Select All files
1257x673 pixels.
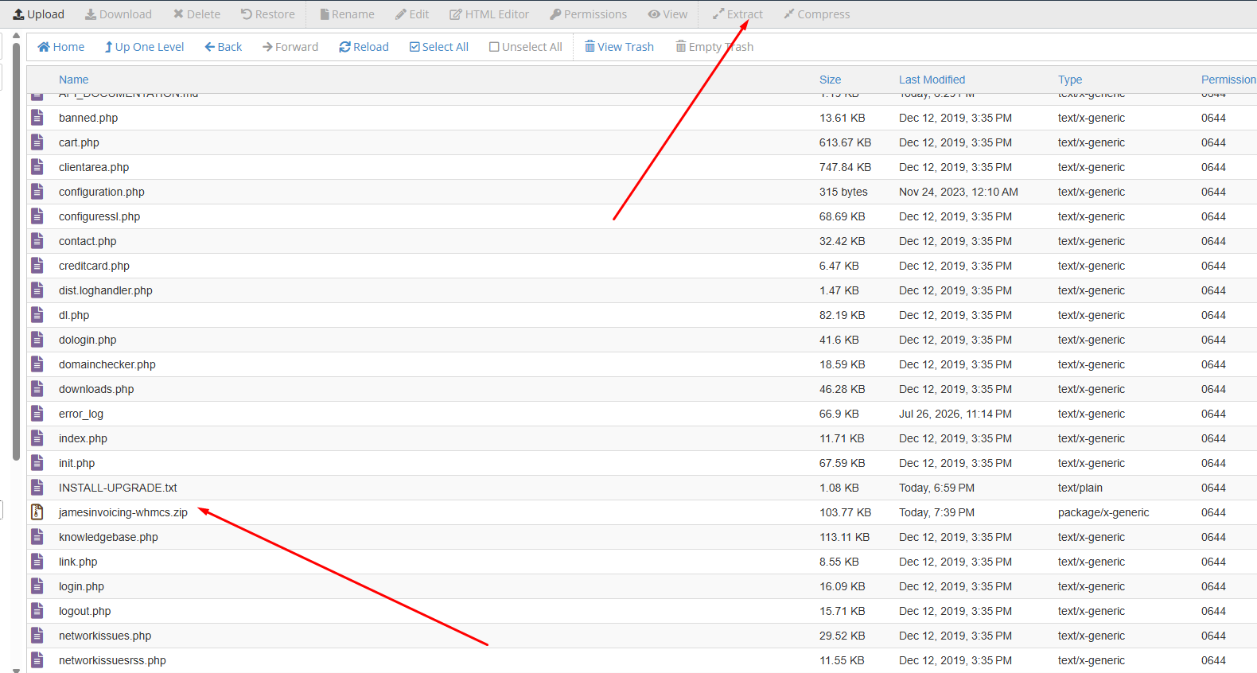tap(439, 47)
